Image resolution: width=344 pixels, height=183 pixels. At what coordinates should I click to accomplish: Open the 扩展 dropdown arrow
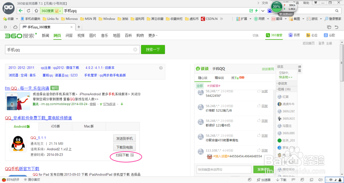(x=250, y=19)
